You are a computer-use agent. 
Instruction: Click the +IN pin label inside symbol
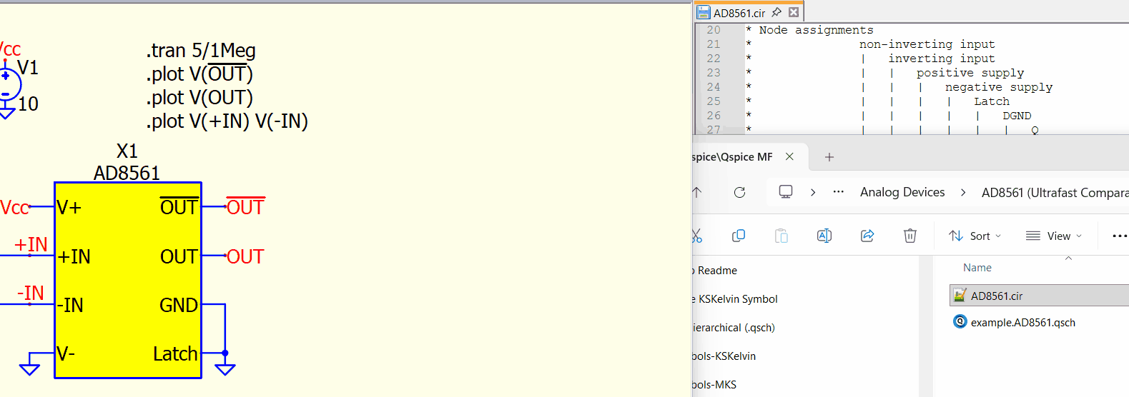coord(74,256)
